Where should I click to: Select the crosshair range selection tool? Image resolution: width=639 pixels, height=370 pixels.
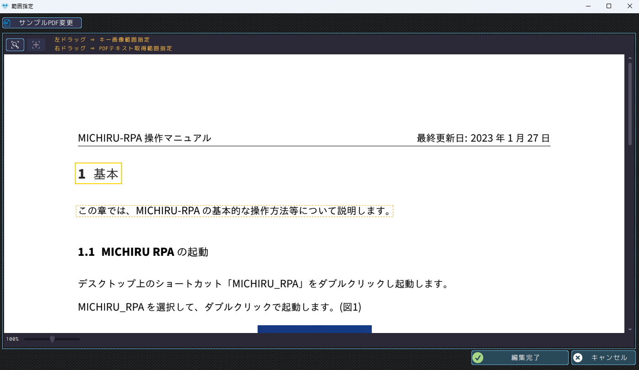[36, 45]
